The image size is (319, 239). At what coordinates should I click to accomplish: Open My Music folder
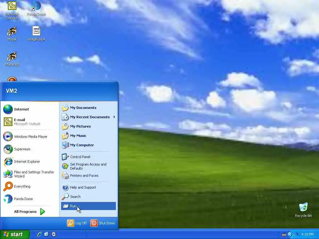click(x=88, y=136)
